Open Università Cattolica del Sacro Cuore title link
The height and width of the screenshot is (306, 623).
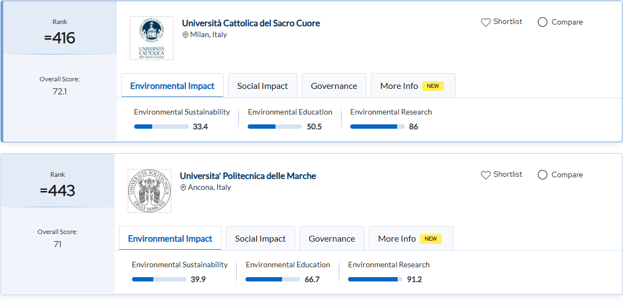[251, 23]
